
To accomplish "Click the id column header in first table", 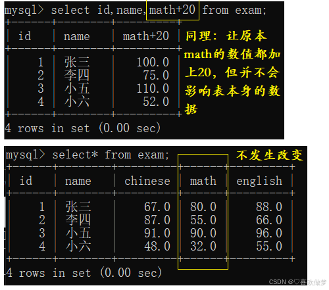I will (x=24, y=36).
